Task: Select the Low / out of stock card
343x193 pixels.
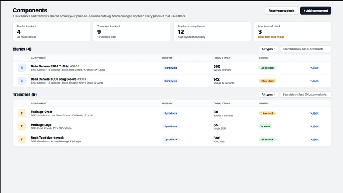Action: pos(293,31)
